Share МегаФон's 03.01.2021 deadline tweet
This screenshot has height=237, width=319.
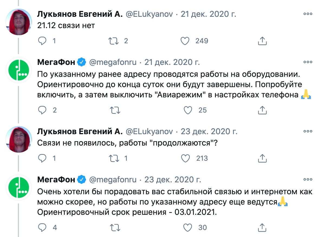tap(262, 228)
